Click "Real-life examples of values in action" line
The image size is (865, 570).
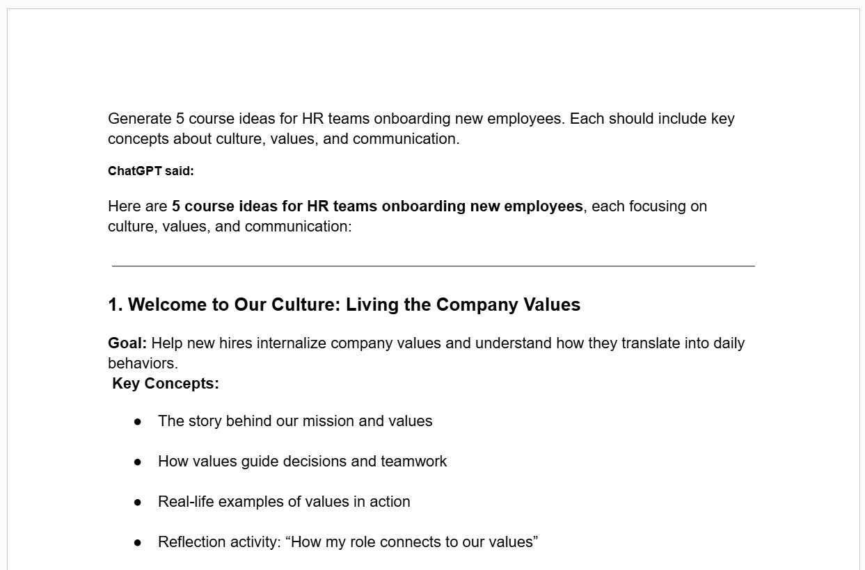click(x=284, y=502)
